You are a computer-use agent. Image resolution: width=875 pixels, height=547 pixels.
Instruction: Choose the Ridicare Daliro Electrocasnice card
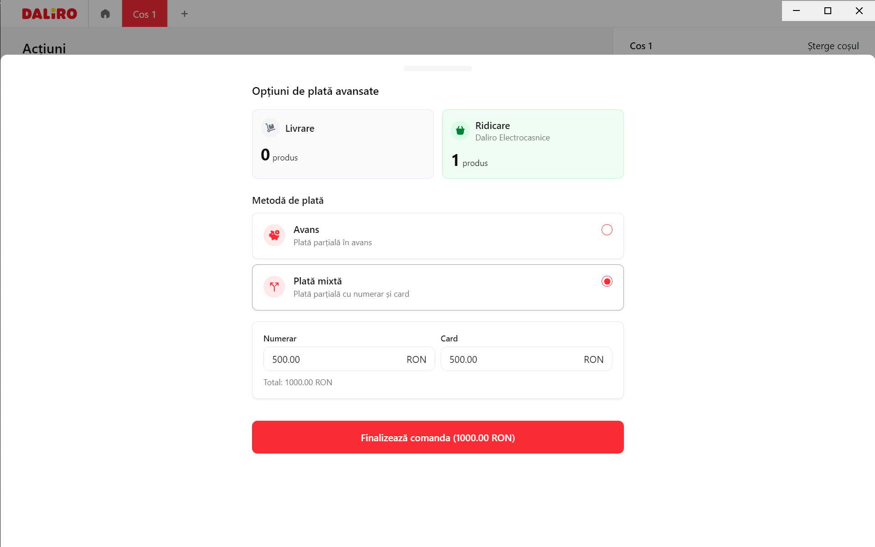click(x=532, y=144)
